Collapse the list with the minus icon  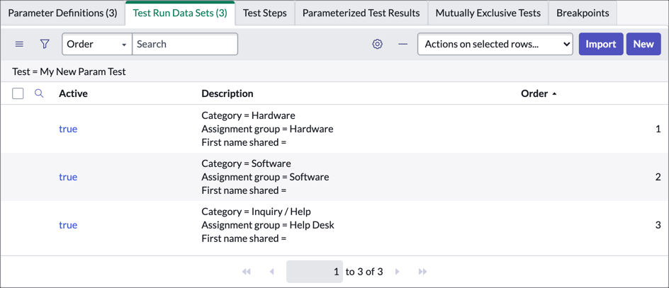(x=403, y=45)
